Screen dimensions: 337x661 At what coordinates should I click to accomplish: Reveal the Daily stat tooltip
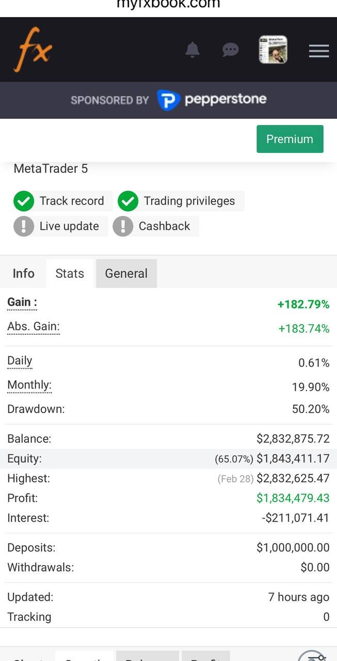click(20, 360)
